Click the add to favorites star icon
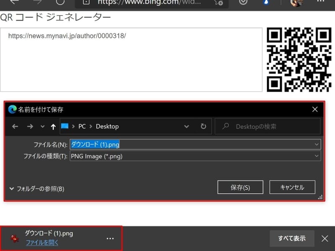Image resolution: width=335 pixels, height=251 pixels. (x=219, y=2)
